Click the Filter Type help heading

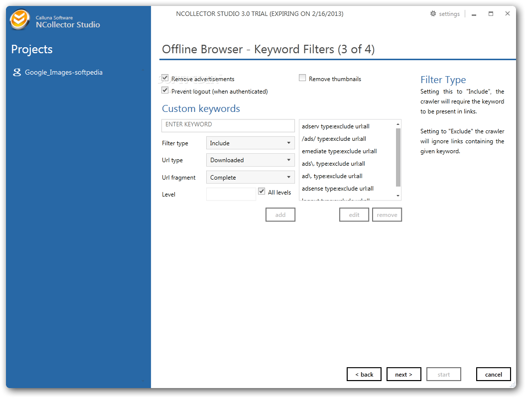(443, 80)
